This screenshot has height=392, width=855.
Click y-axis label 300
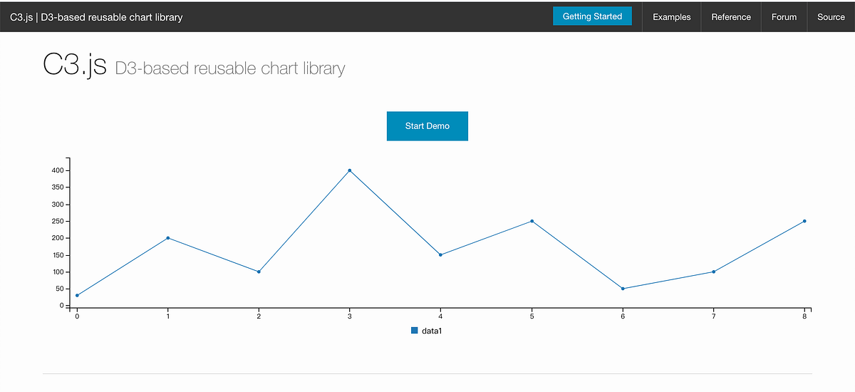click(58, 205)
